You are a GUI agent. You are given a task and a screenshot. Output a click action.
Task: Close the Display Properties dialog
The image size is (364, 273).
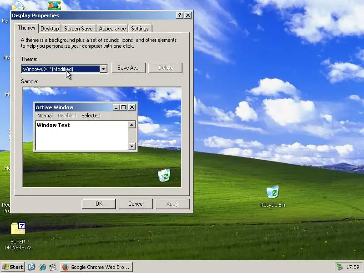coord(188,15)
